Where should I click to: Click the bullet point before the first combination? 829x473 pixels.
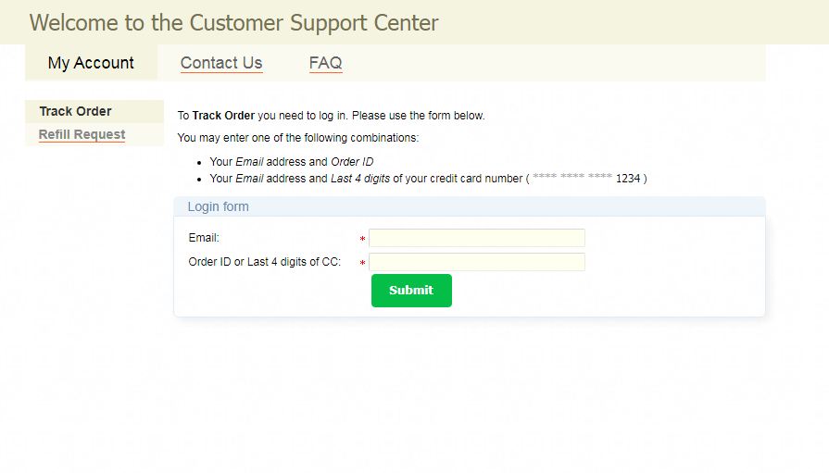click(199, 163)
